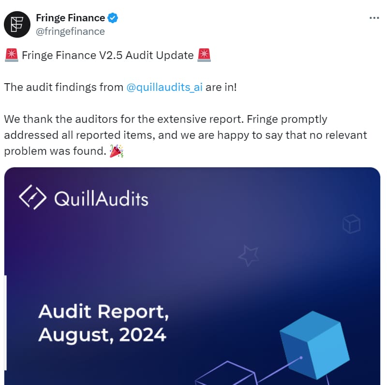Image resolution: width=387 pixels, height=385 pixels.
Task: Open the tweet's three-dot more menu
Action: (374, 18)
